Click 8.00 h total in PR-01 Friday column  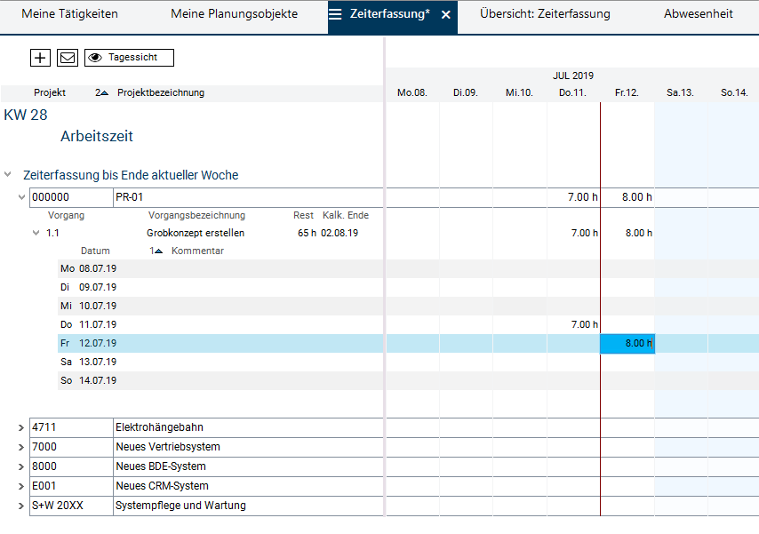(x=637, y=197)
